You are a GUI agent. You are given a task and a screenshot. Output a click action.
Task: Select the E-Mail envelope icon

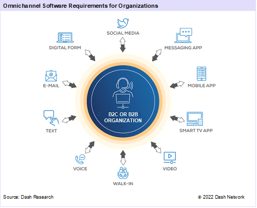51,76
